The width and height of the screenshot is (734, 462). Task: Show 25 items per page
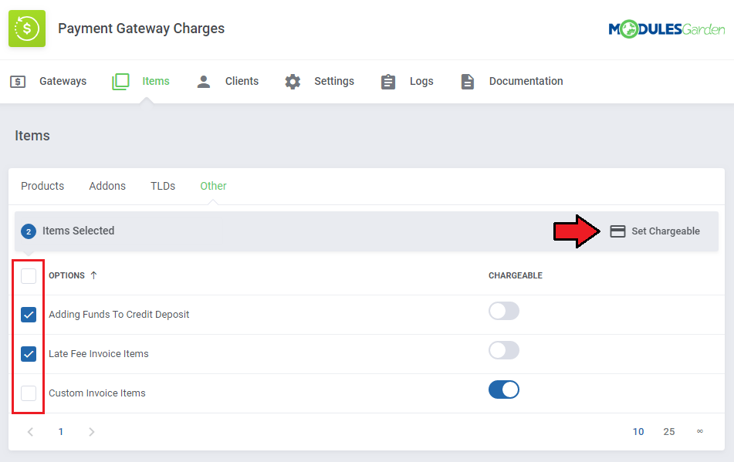[669, 432]
